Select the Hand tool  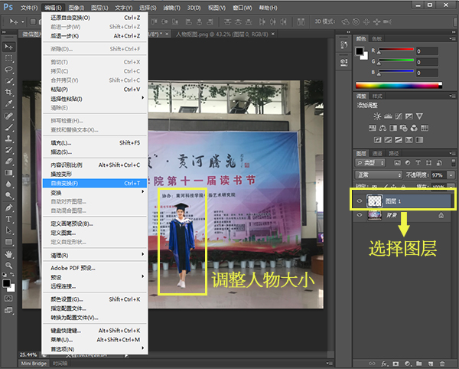pyautogui.click(x=9, y=253)
